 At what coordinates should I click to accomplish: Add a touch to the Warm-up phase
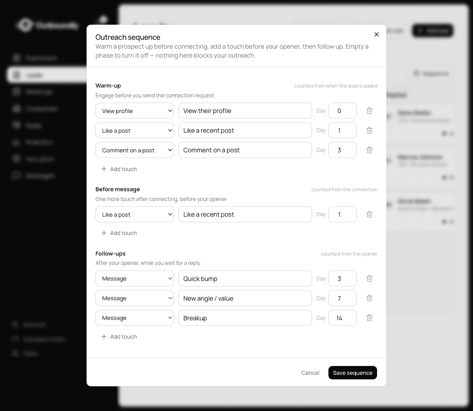tap(119, 169)
